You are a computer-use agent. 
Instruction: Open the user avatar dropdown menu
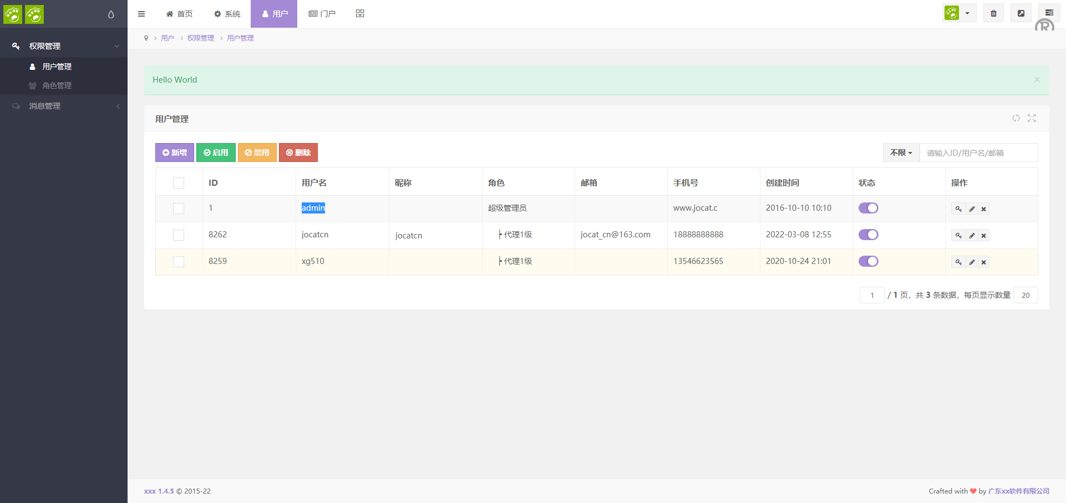click(x=958, y=13)
